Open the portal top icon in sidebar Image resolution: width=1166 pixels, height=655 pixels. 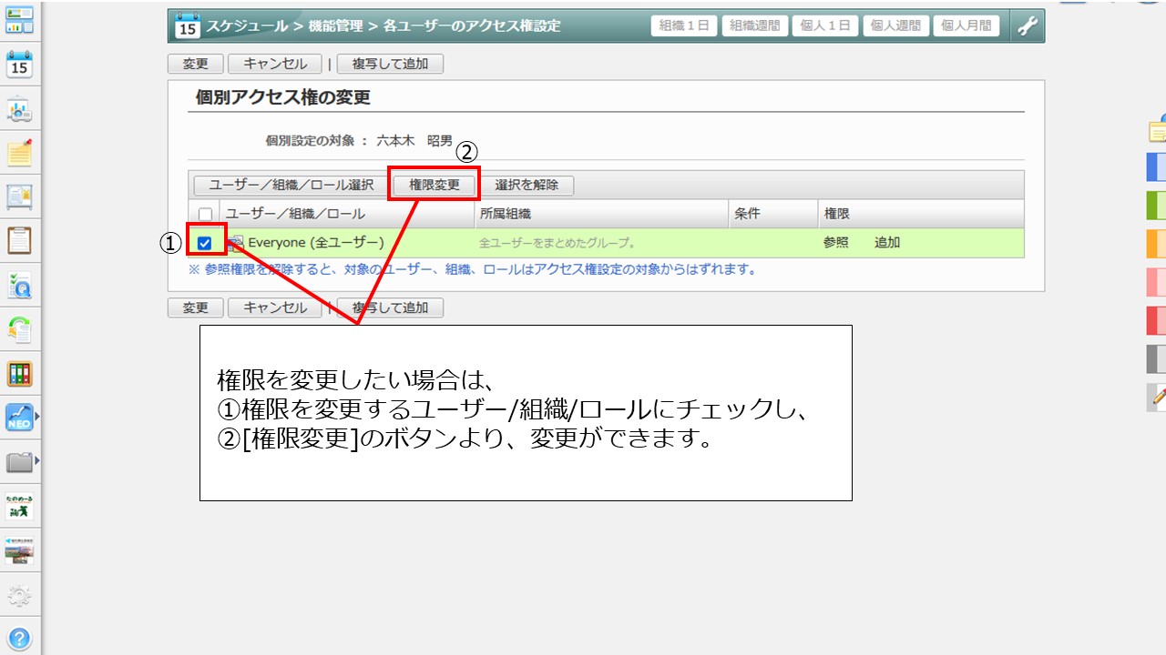[x=19, y=19]
